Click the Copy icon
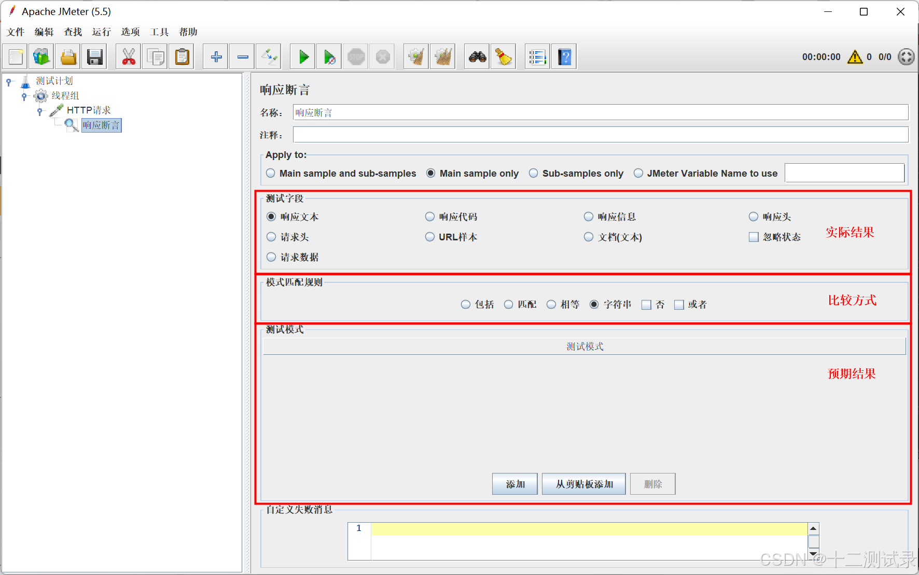 coord(155,56)
